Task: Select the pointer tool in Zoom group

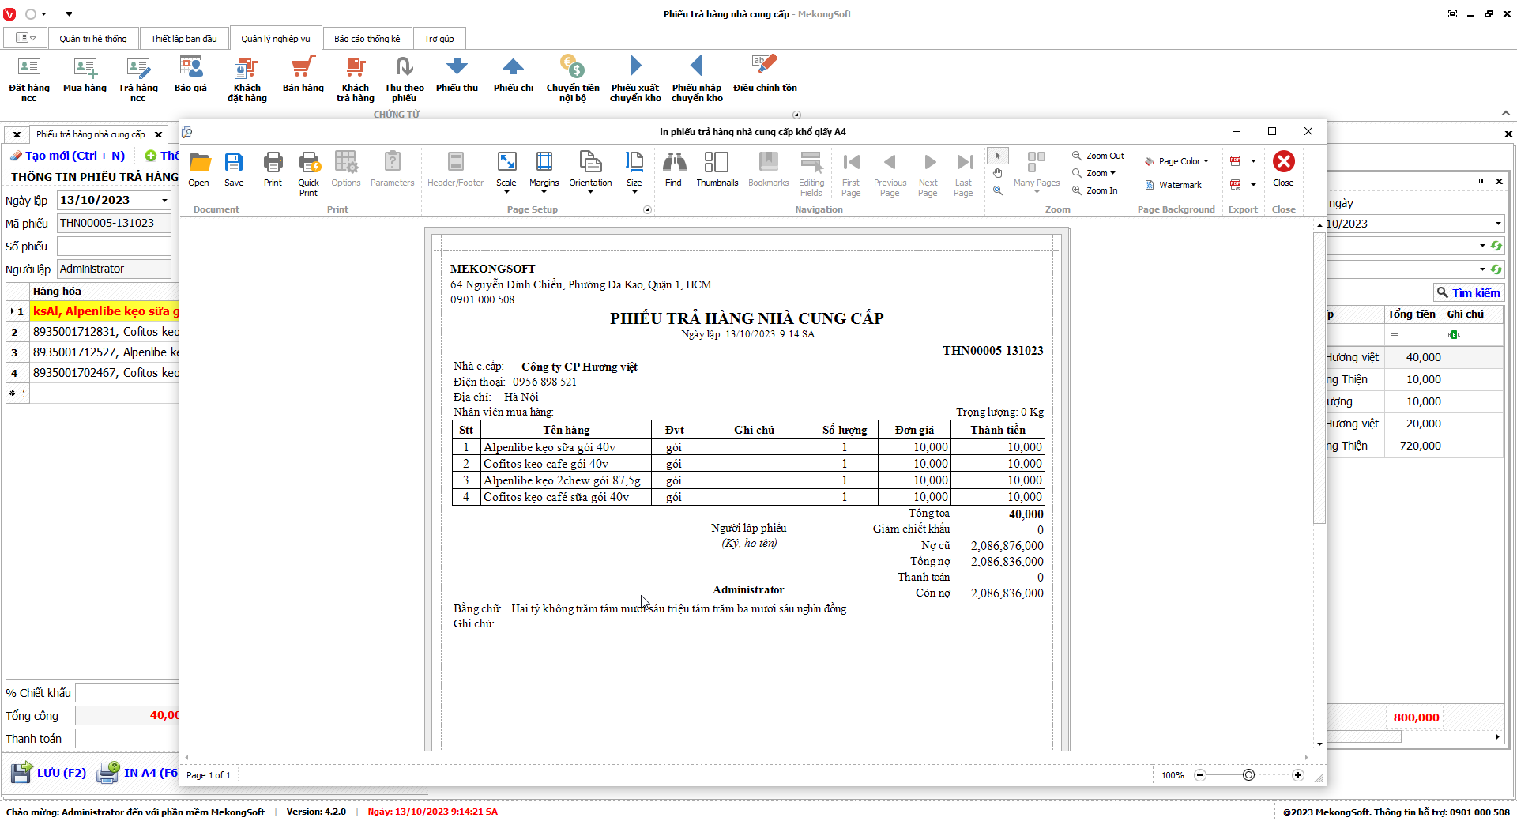Action: click(998, 156)
